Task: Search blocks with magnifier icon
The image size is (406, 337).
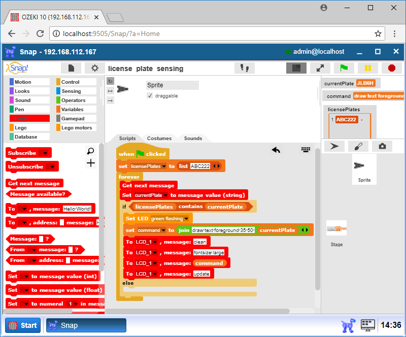Action: tap(91, 151)
